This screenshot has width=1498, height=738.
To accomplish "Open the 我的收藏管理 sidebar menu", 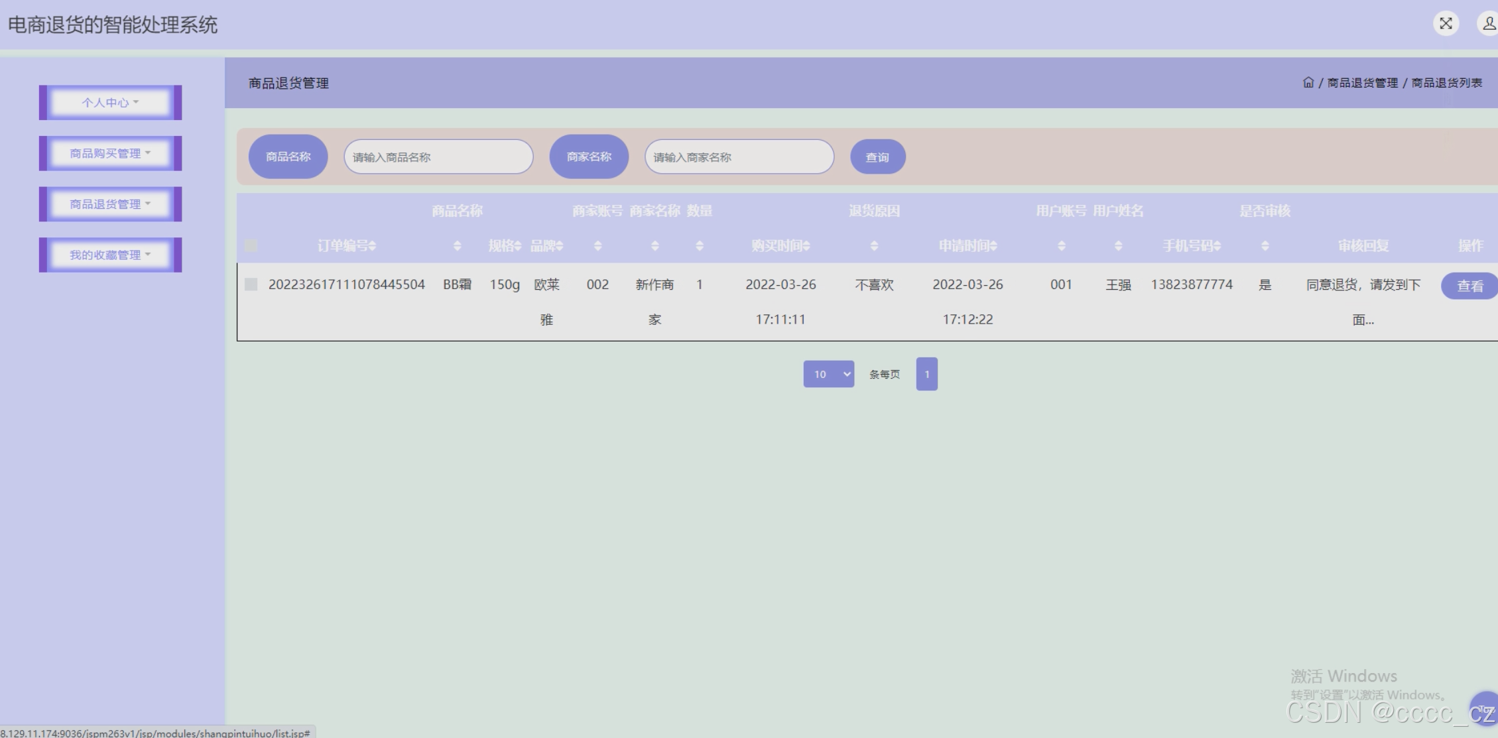I will tap(110, 255).
